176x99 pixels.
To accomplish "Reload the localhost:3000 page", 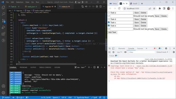I will point(119,9).
